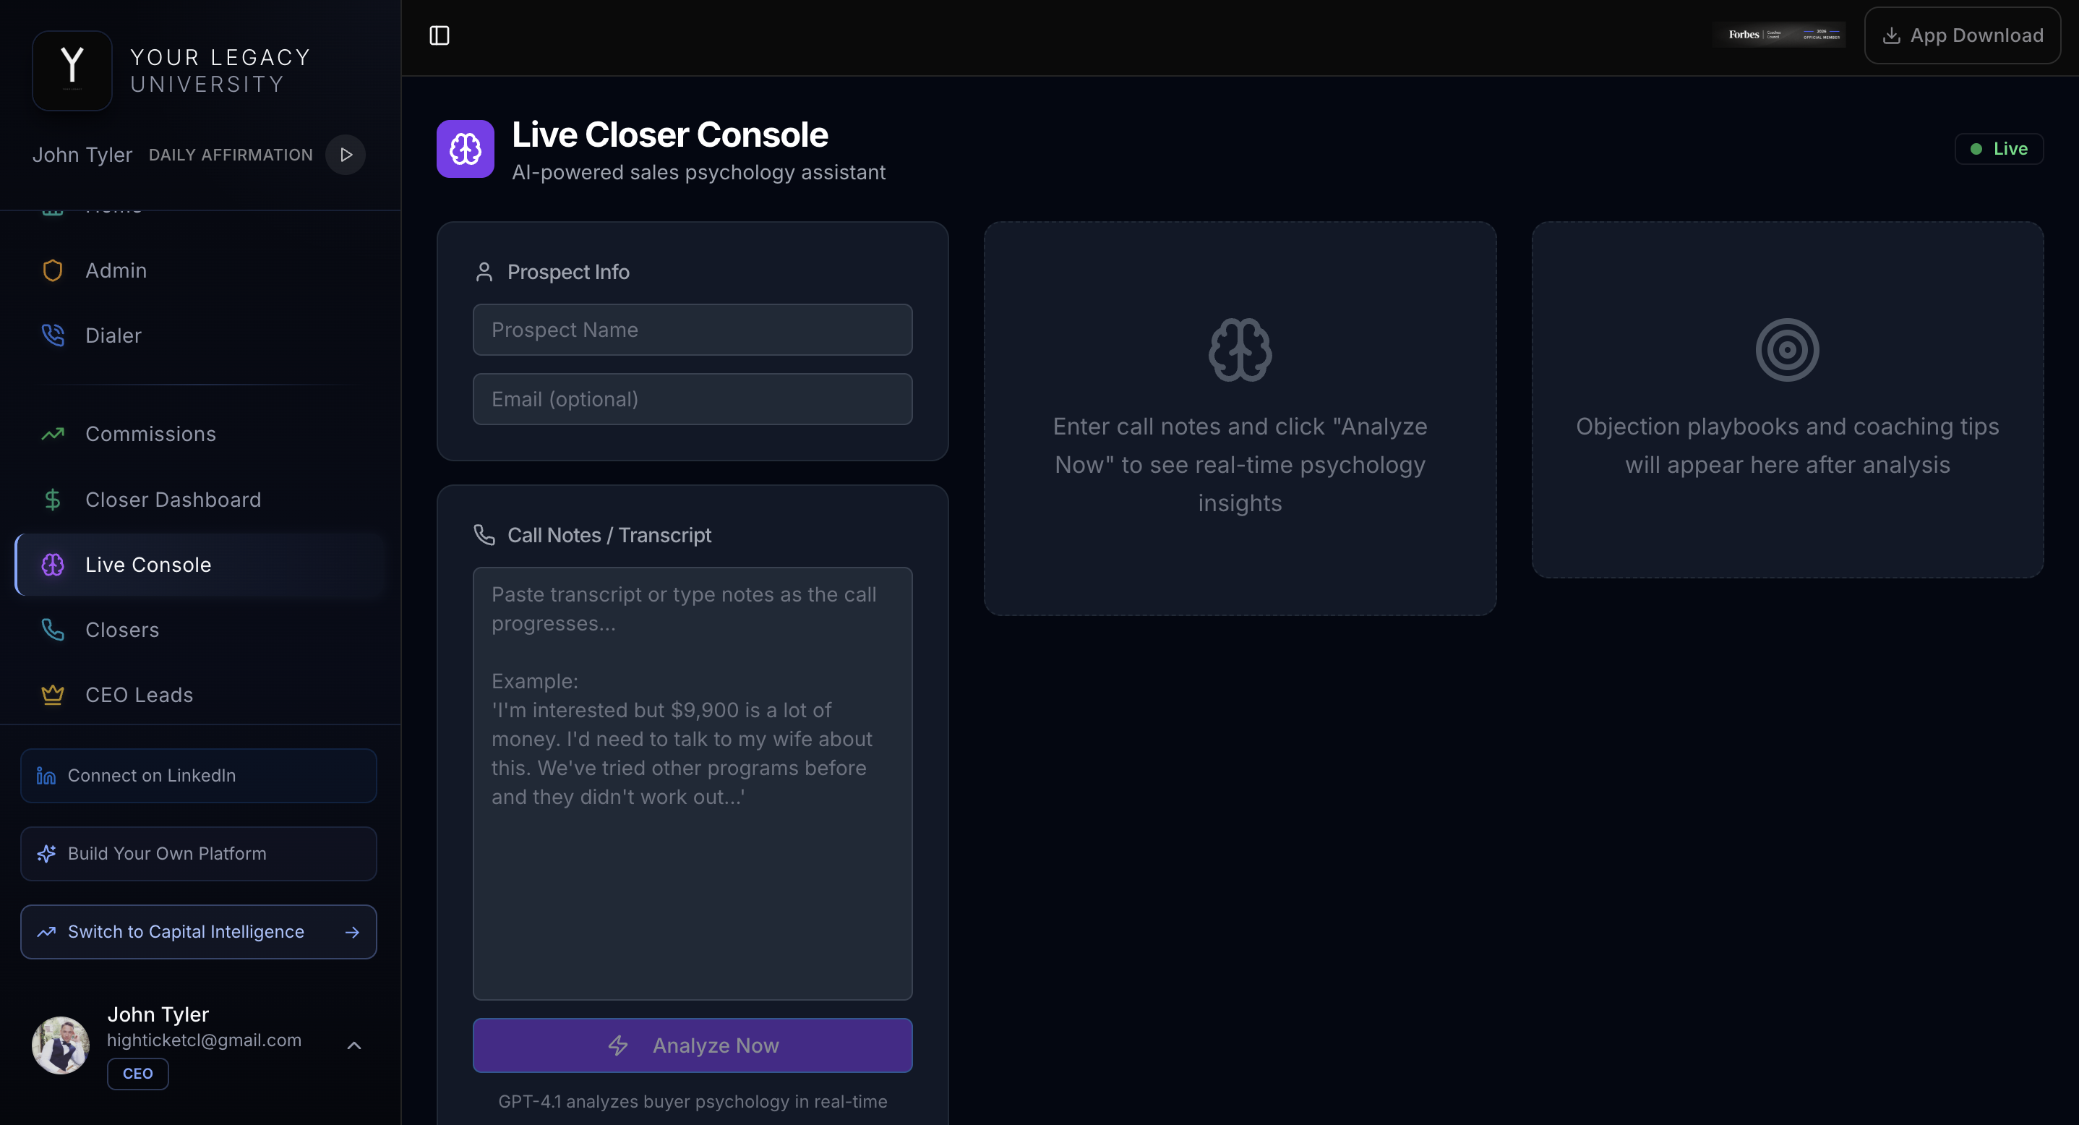Click the Closers phone icon

(x=53, y=630)
